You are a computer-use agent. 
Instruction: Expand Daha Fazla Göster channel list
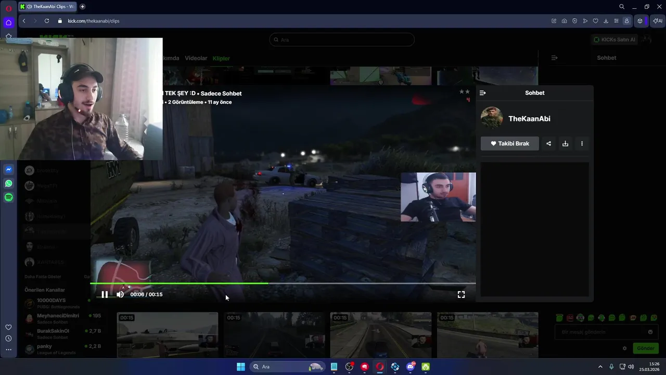[43, 277]
